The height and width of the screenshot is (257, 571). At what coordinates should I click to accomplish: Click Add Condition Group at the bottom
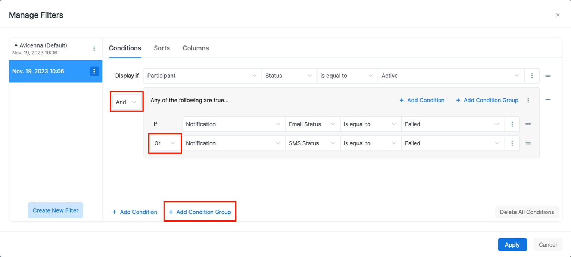click(x=200, y=212)
